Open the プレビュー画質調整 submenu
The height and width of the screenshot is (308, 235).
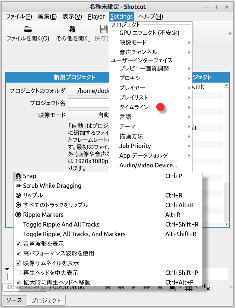point(151,68)
